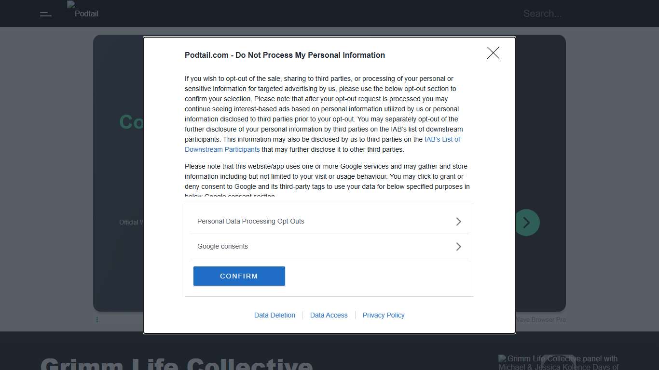This screenshot has height=370, width=659.
Task: Open the three-dot ad options icon
Action: 97,319
